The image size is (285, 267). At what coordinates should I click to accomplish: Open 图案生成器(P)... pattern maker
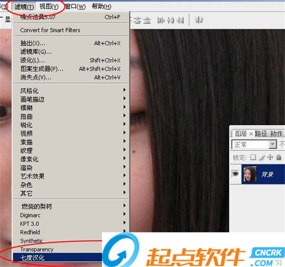point(71,69)
